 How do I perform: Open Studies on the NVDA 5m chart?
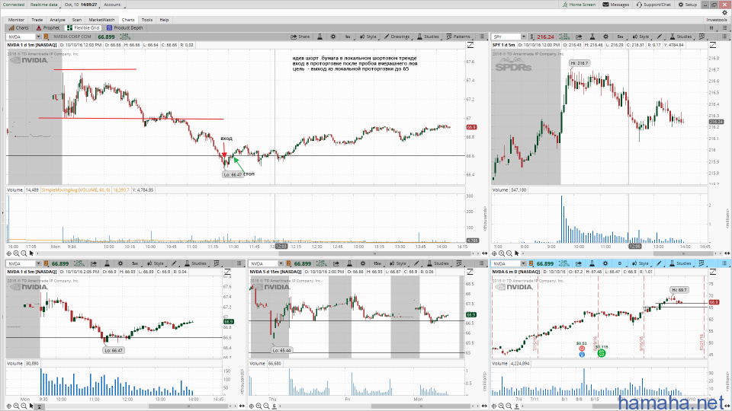click(196, 264)
